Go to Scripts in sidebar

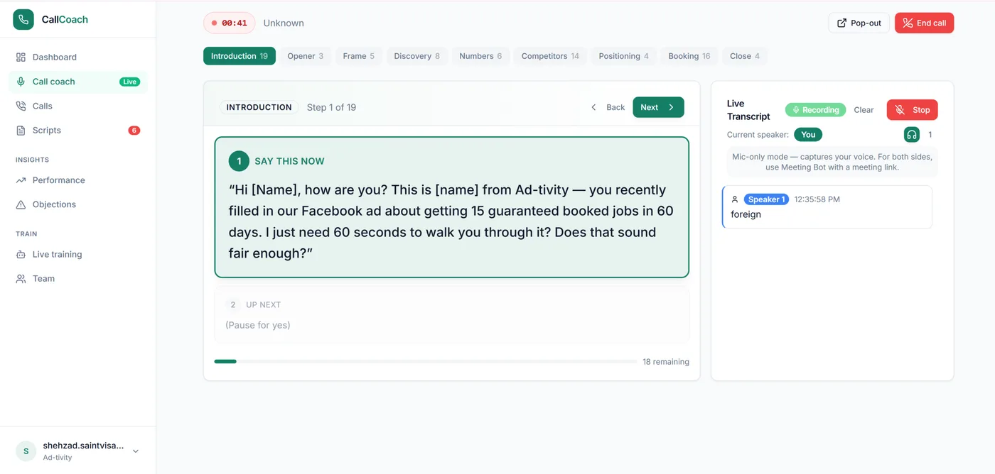tap(78, 130)
